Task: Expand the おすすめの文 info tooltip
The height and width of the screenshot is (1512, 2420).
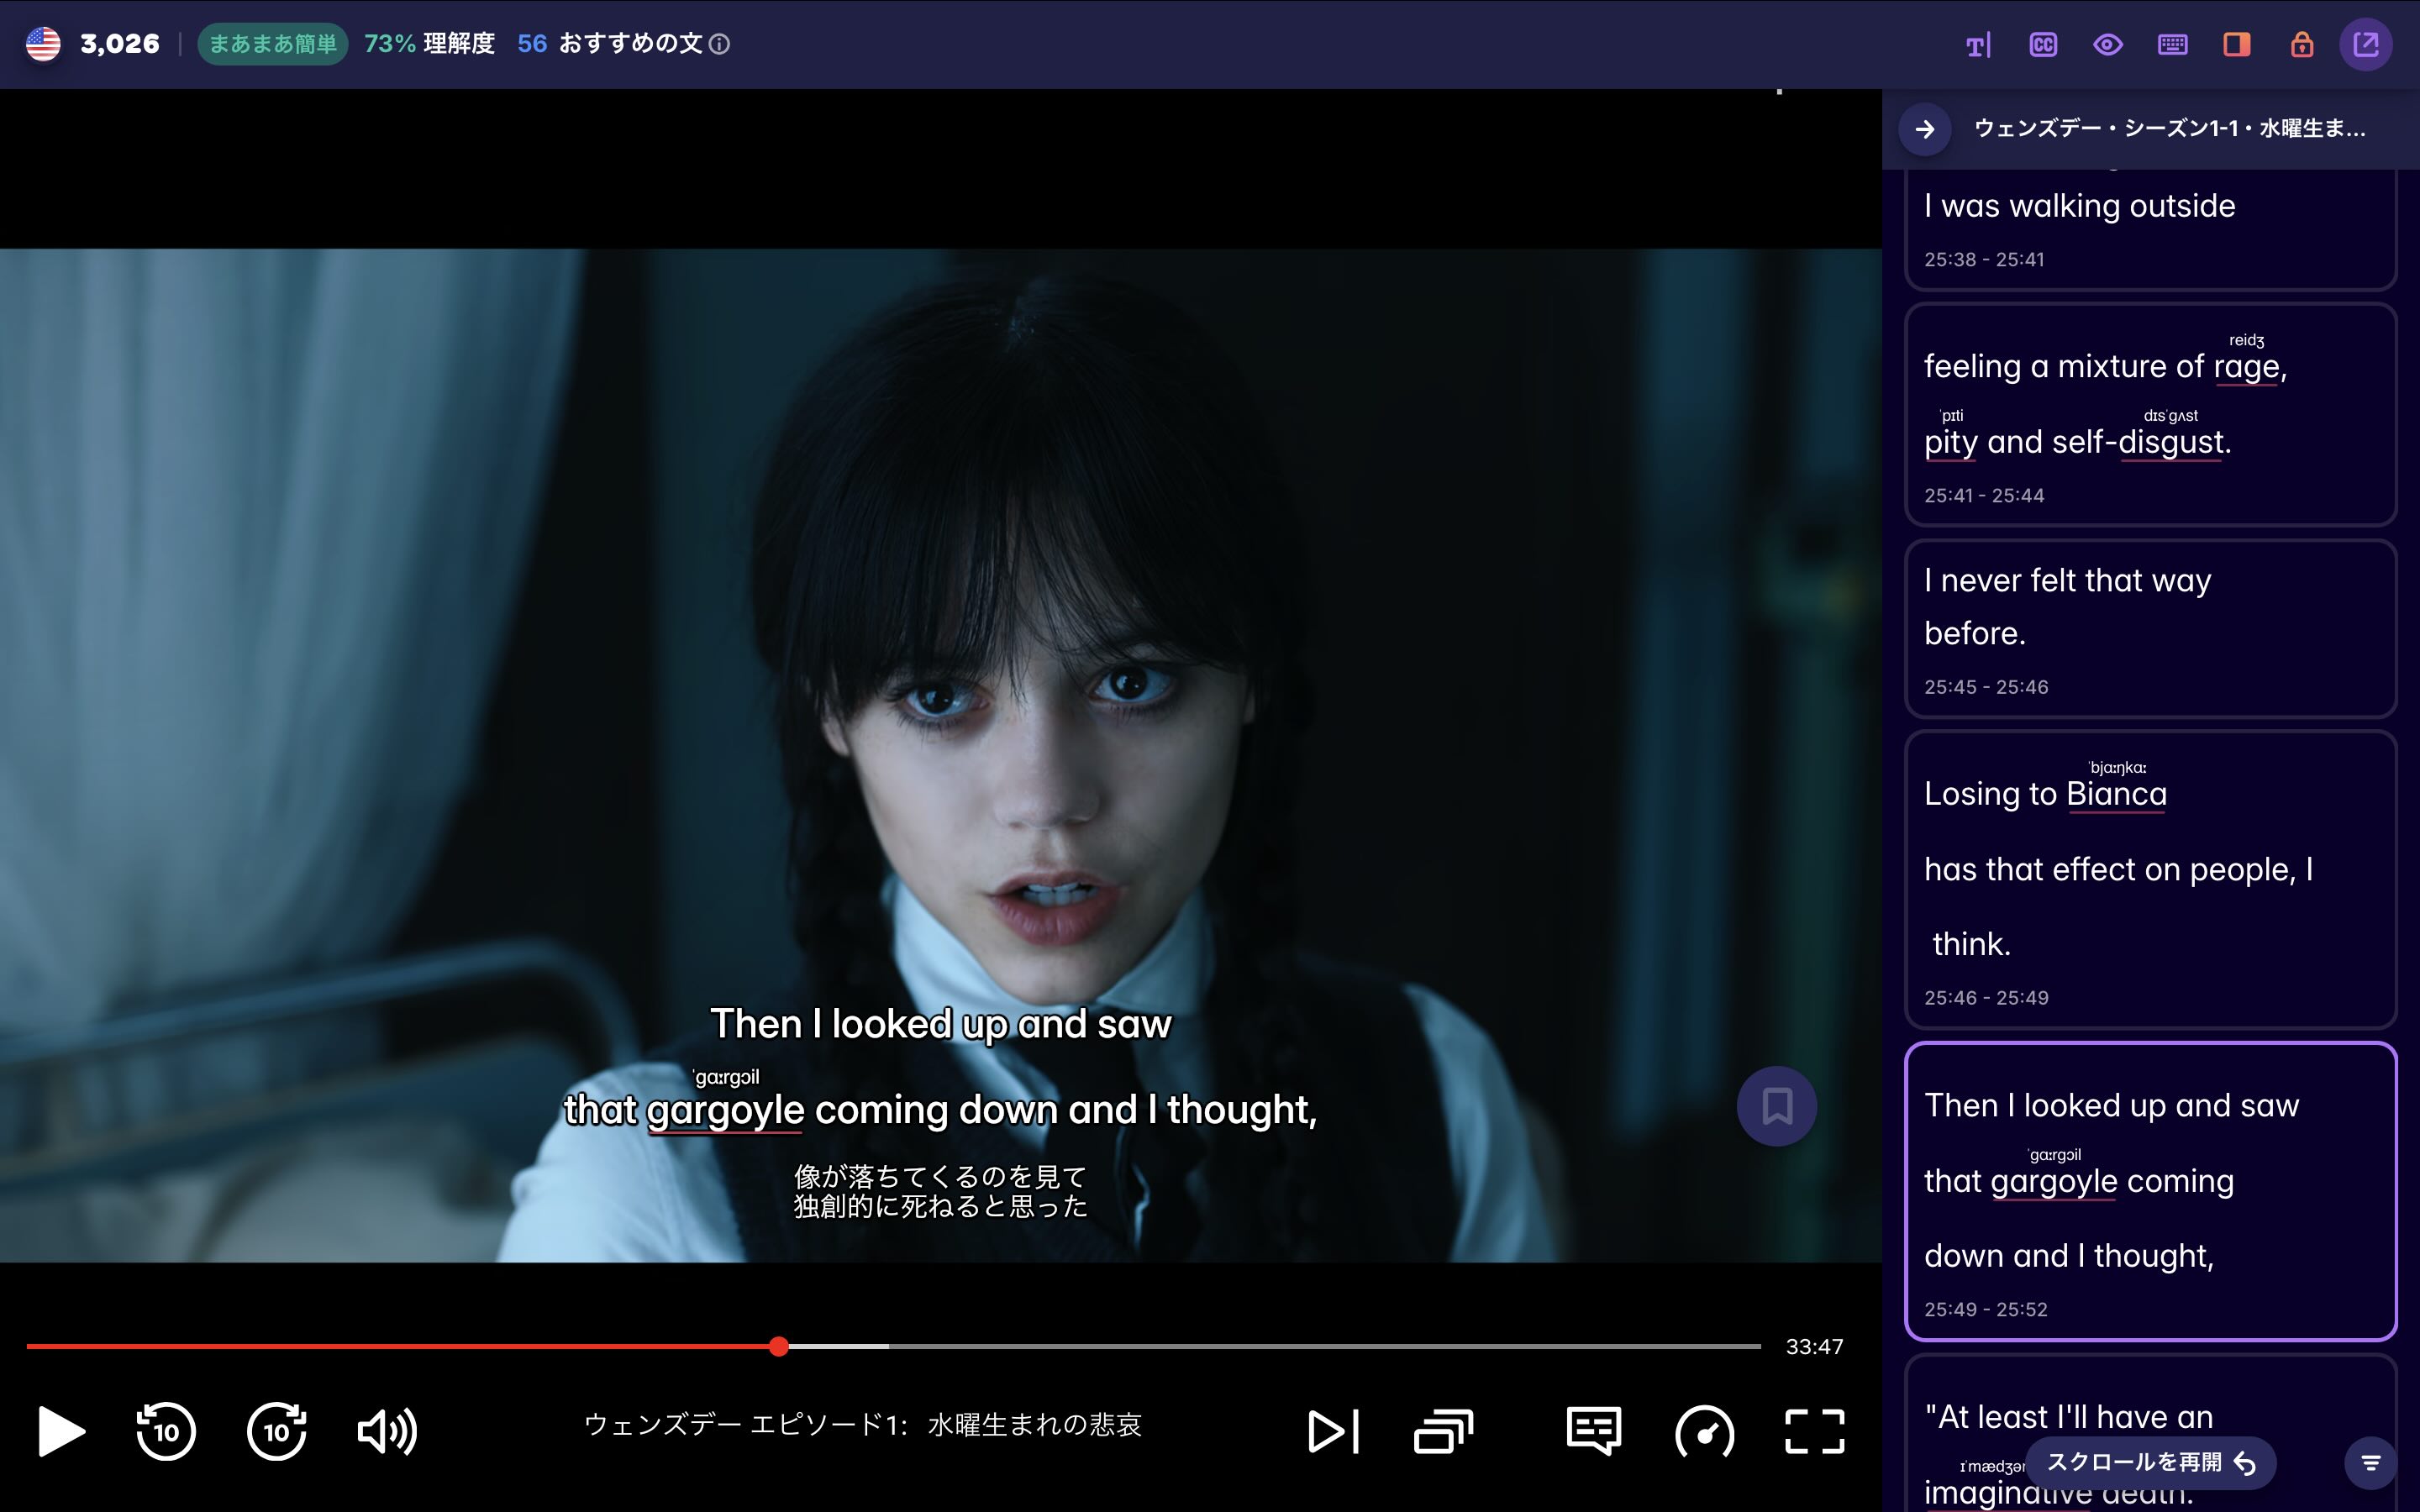Action: click(721, 44)
